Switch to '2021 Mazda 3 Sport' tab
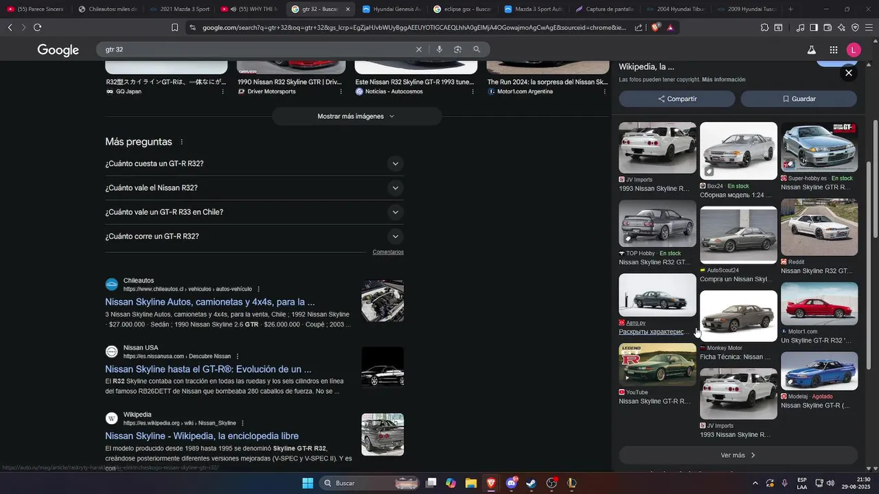Image resolution: width=879 pixels, height=494 pixels. [x=179, y=9]
